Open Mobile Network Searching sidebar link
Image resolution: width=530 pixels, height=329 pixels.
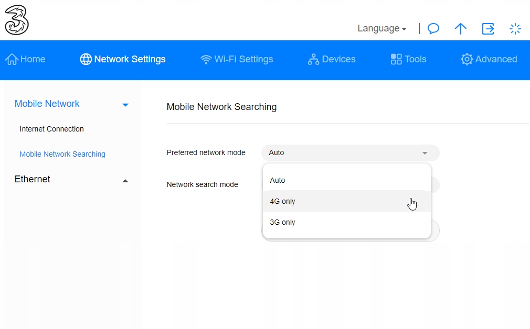[62, 154]
